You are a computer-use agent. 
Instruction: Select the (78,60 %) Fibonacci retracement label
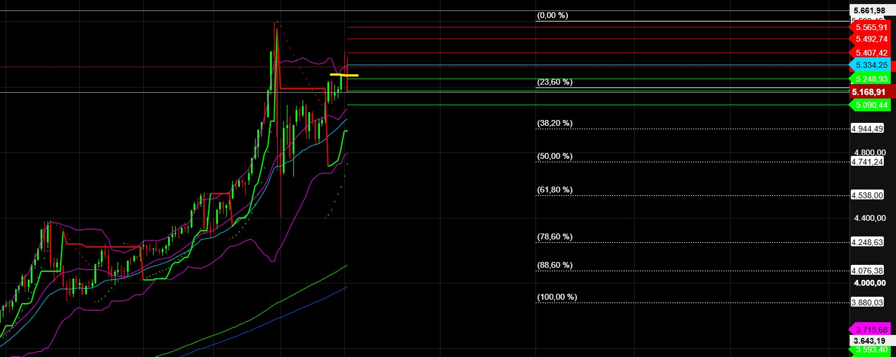point(555,236)
